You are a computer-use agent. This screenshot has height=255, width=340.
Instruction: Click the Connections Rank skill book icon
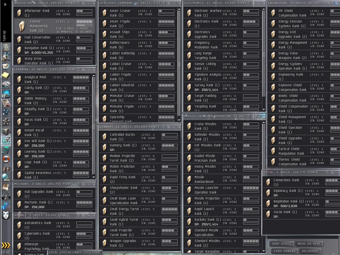click(268, 182)
